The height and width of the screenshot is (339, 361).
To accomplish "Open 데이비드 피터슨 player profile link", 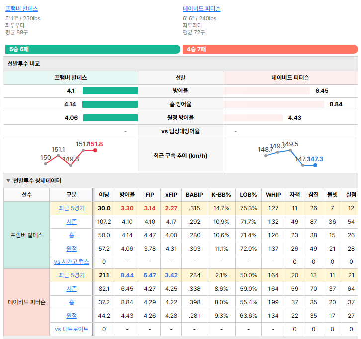I will pos(202,9).
